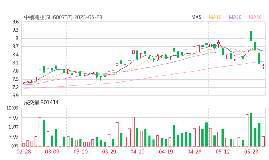The width and height of the screenshot is (269, 160).
Task: Click the 05-23 date label
Action: click(251, 152)
